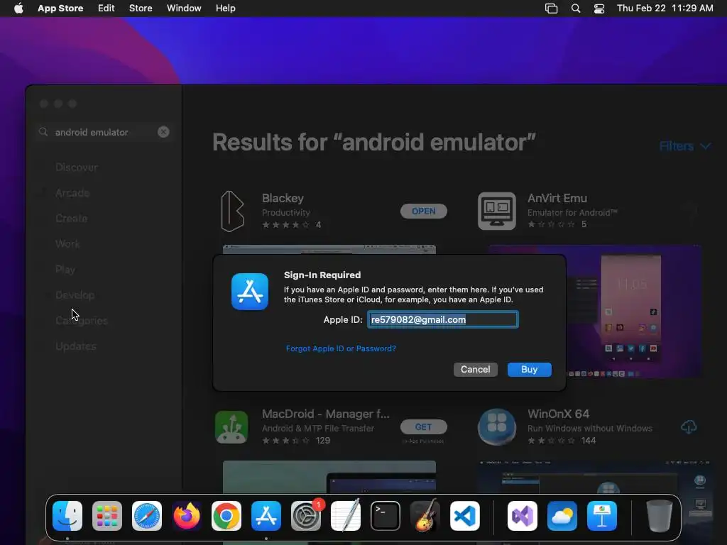Clear the android emulator search field
Screen dimensions: 727x545
coord(164,132)
